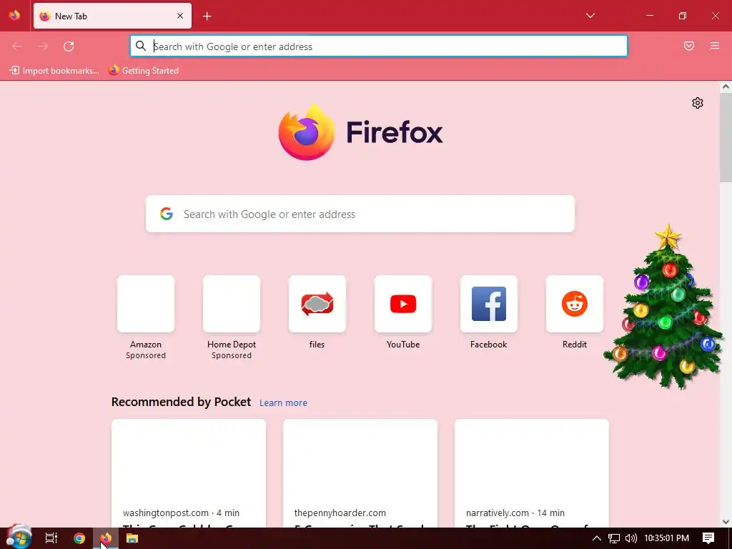The width and height of the screenshot is (732, 549).
Task: Open the Action Center notifications
Action: [x=708, y=538]
